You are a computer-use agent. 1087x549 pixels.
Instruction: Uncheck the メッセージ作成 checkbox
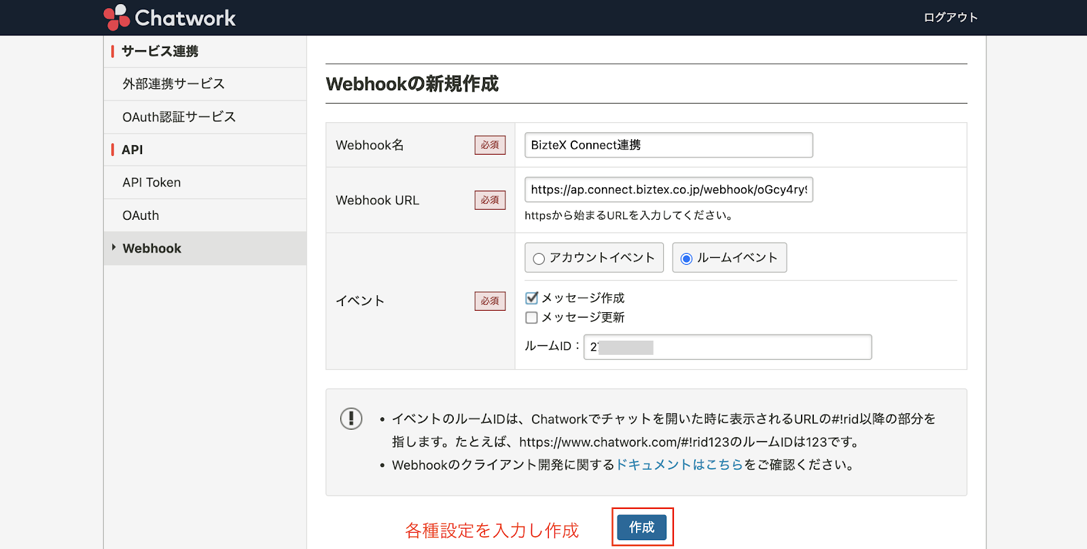532,298
